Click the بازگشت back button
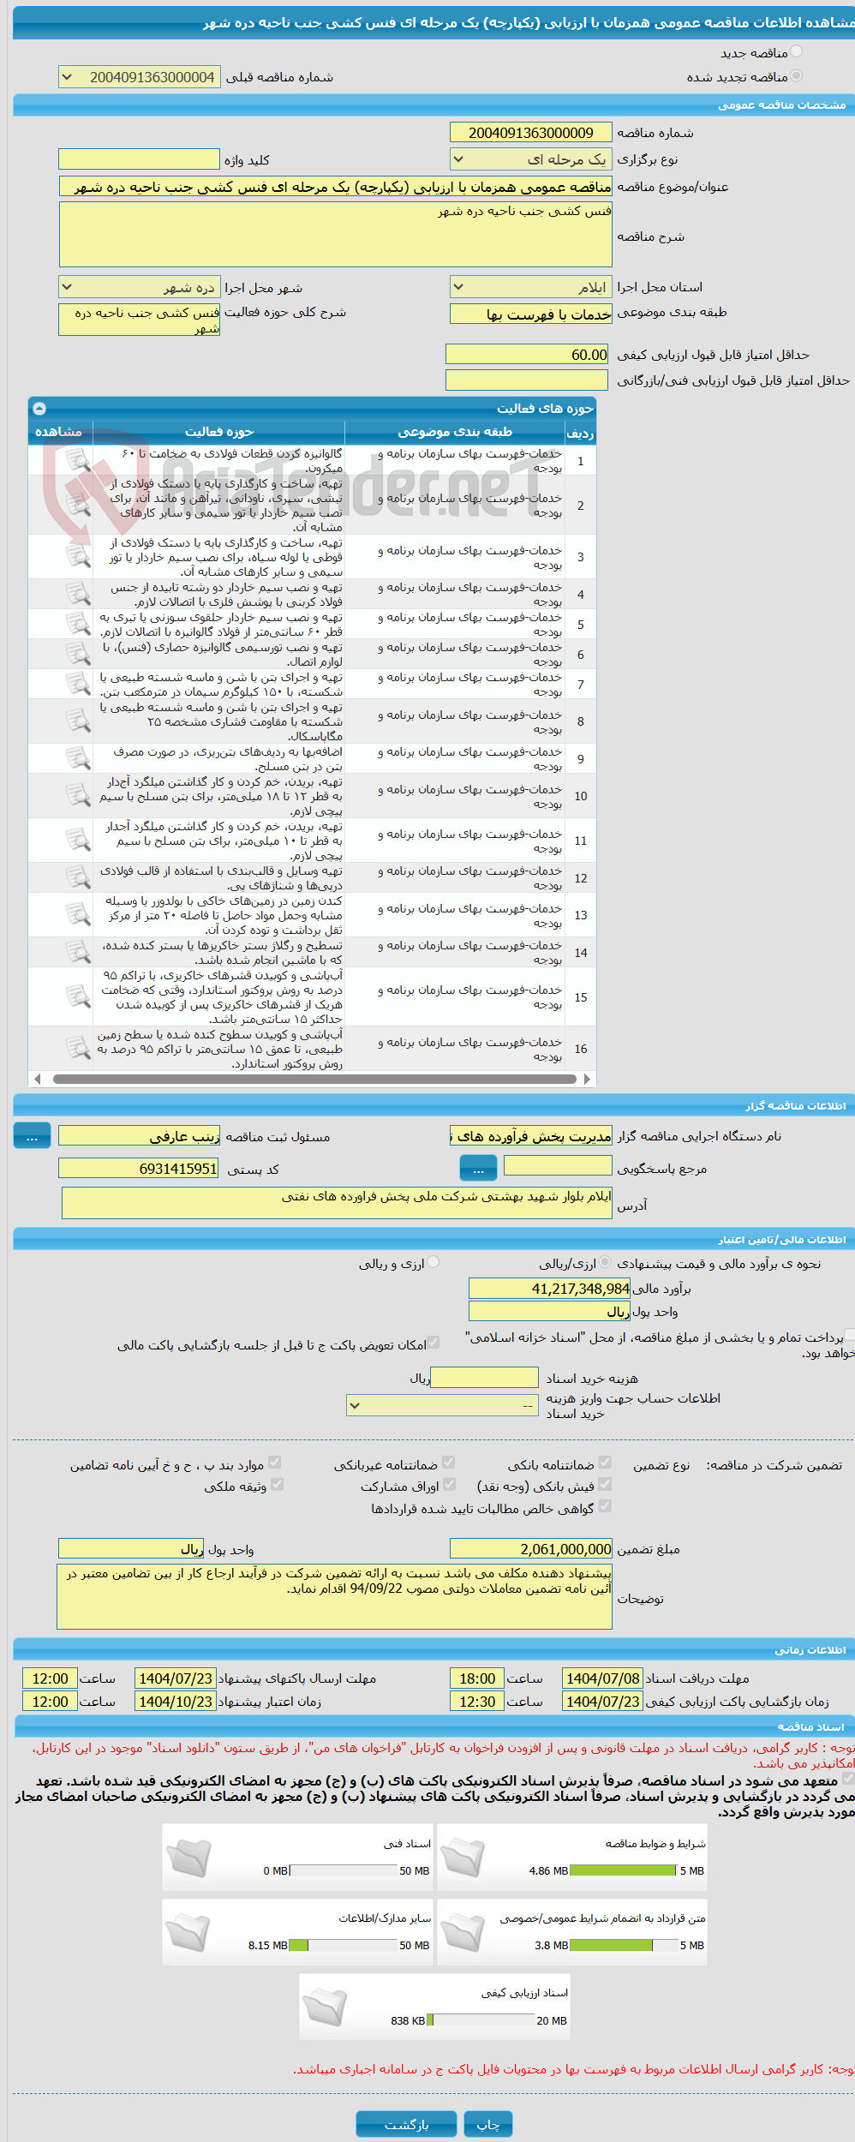Image resolution: width=855 pixels, height=2142 pixels. (x=407, y=2124)
